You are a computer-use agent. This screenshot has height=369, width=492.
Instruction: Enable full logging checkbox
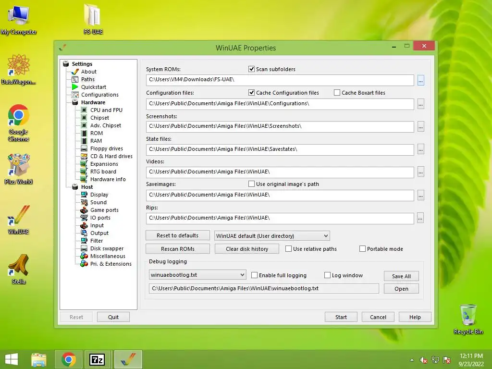pyautogui.click(x=255, y=275)
